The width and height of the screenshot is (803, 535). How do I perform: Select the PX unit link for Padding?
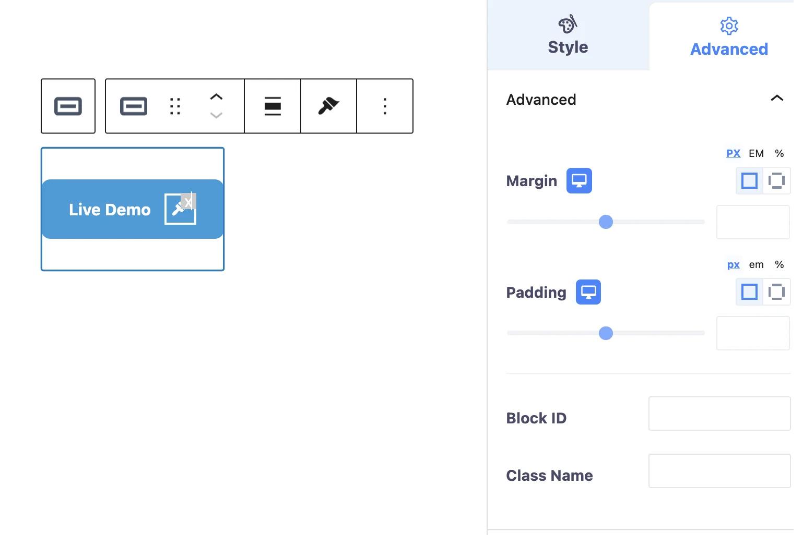(x=733, y=264)
